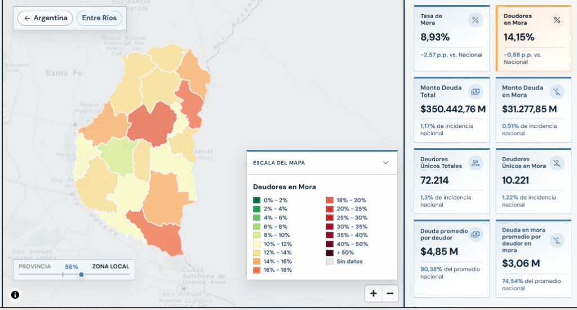Click the Sin datos legend swatch
The width and height of the screenshot is (577, 310).
pos(330,262)
